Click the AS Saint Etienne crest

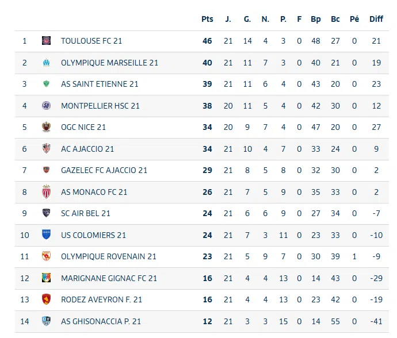47,84
